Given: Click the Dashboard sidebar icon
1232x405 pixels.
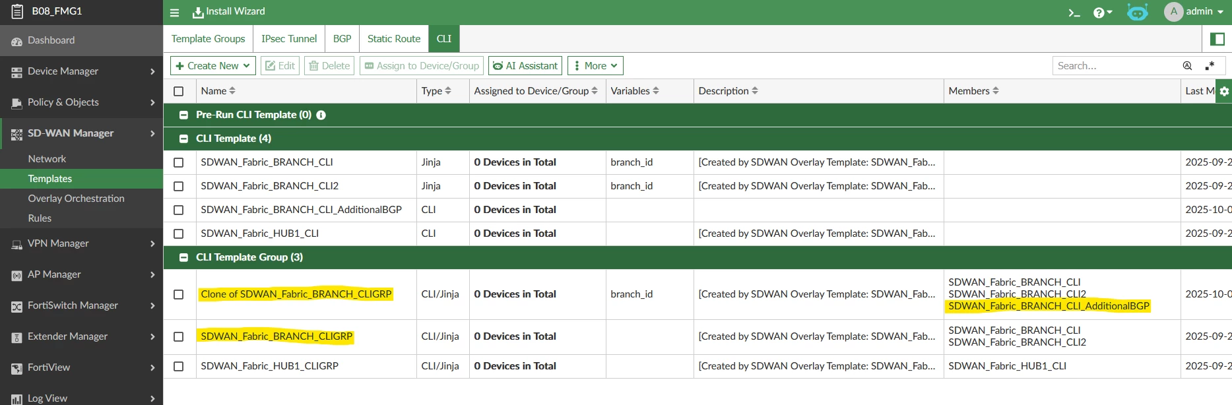Looking at the screenshot, I should [x=16, y=41].
